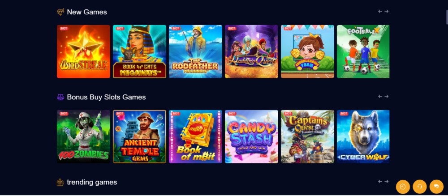This screenshot has height=196, width=448.
Task: Click the page vertical scrollbar thumb
Action: pyautogui.click(x=447, y=17)
